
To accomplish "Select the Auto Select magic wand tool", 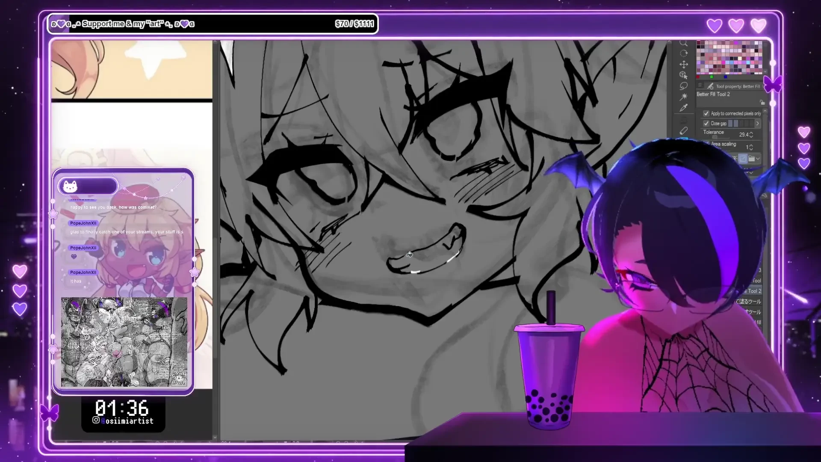I will (x=683, y=97).
